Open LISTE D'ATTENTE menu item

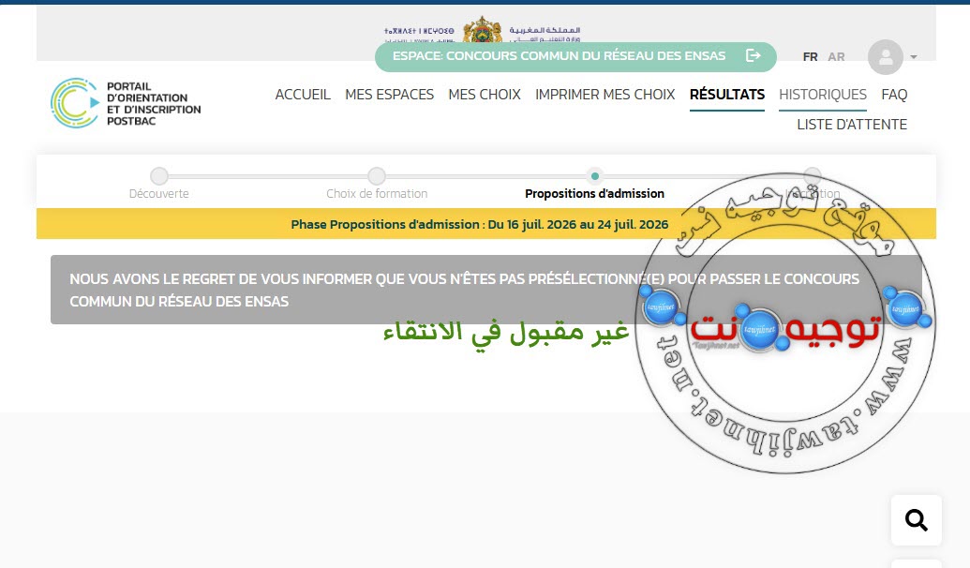[852, 125]
